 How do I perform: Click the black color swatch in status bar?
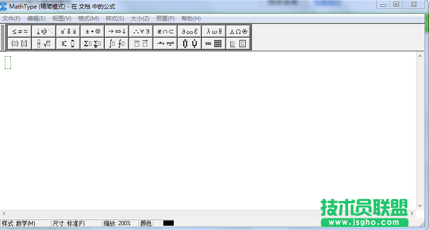pyautogui.click(x=169, y=223)
